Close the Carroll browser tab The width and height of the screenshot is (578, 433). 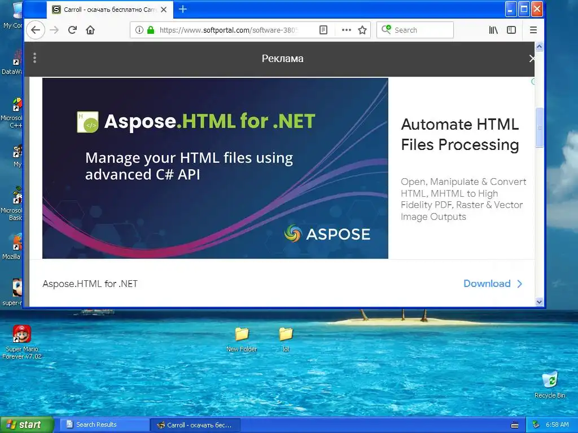click(164, 10)
